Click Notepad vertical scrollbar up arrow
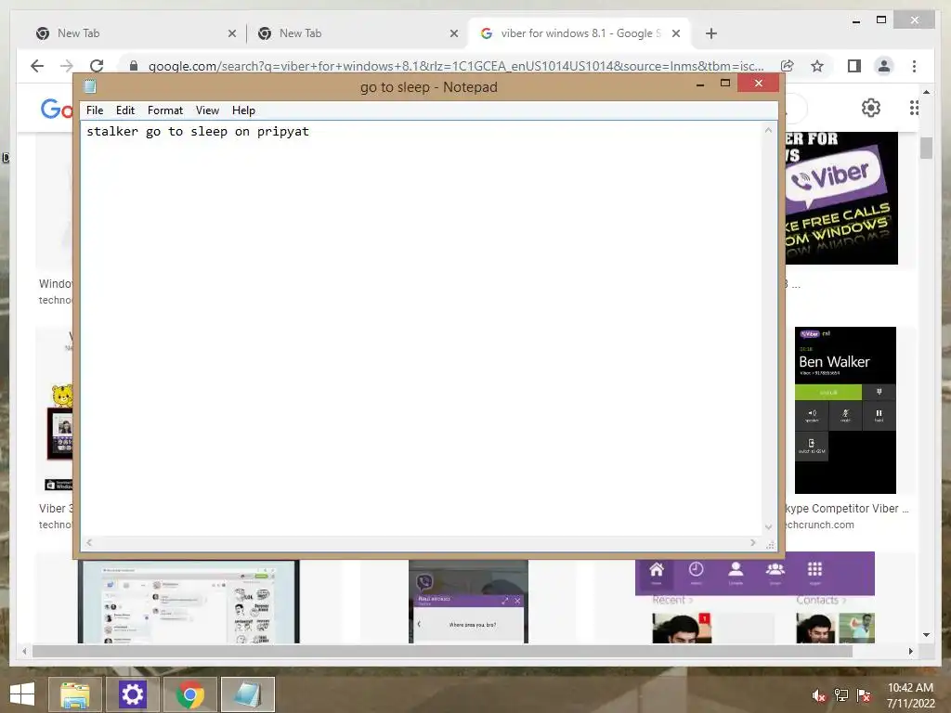951x713 pixels. click(768, 130)
